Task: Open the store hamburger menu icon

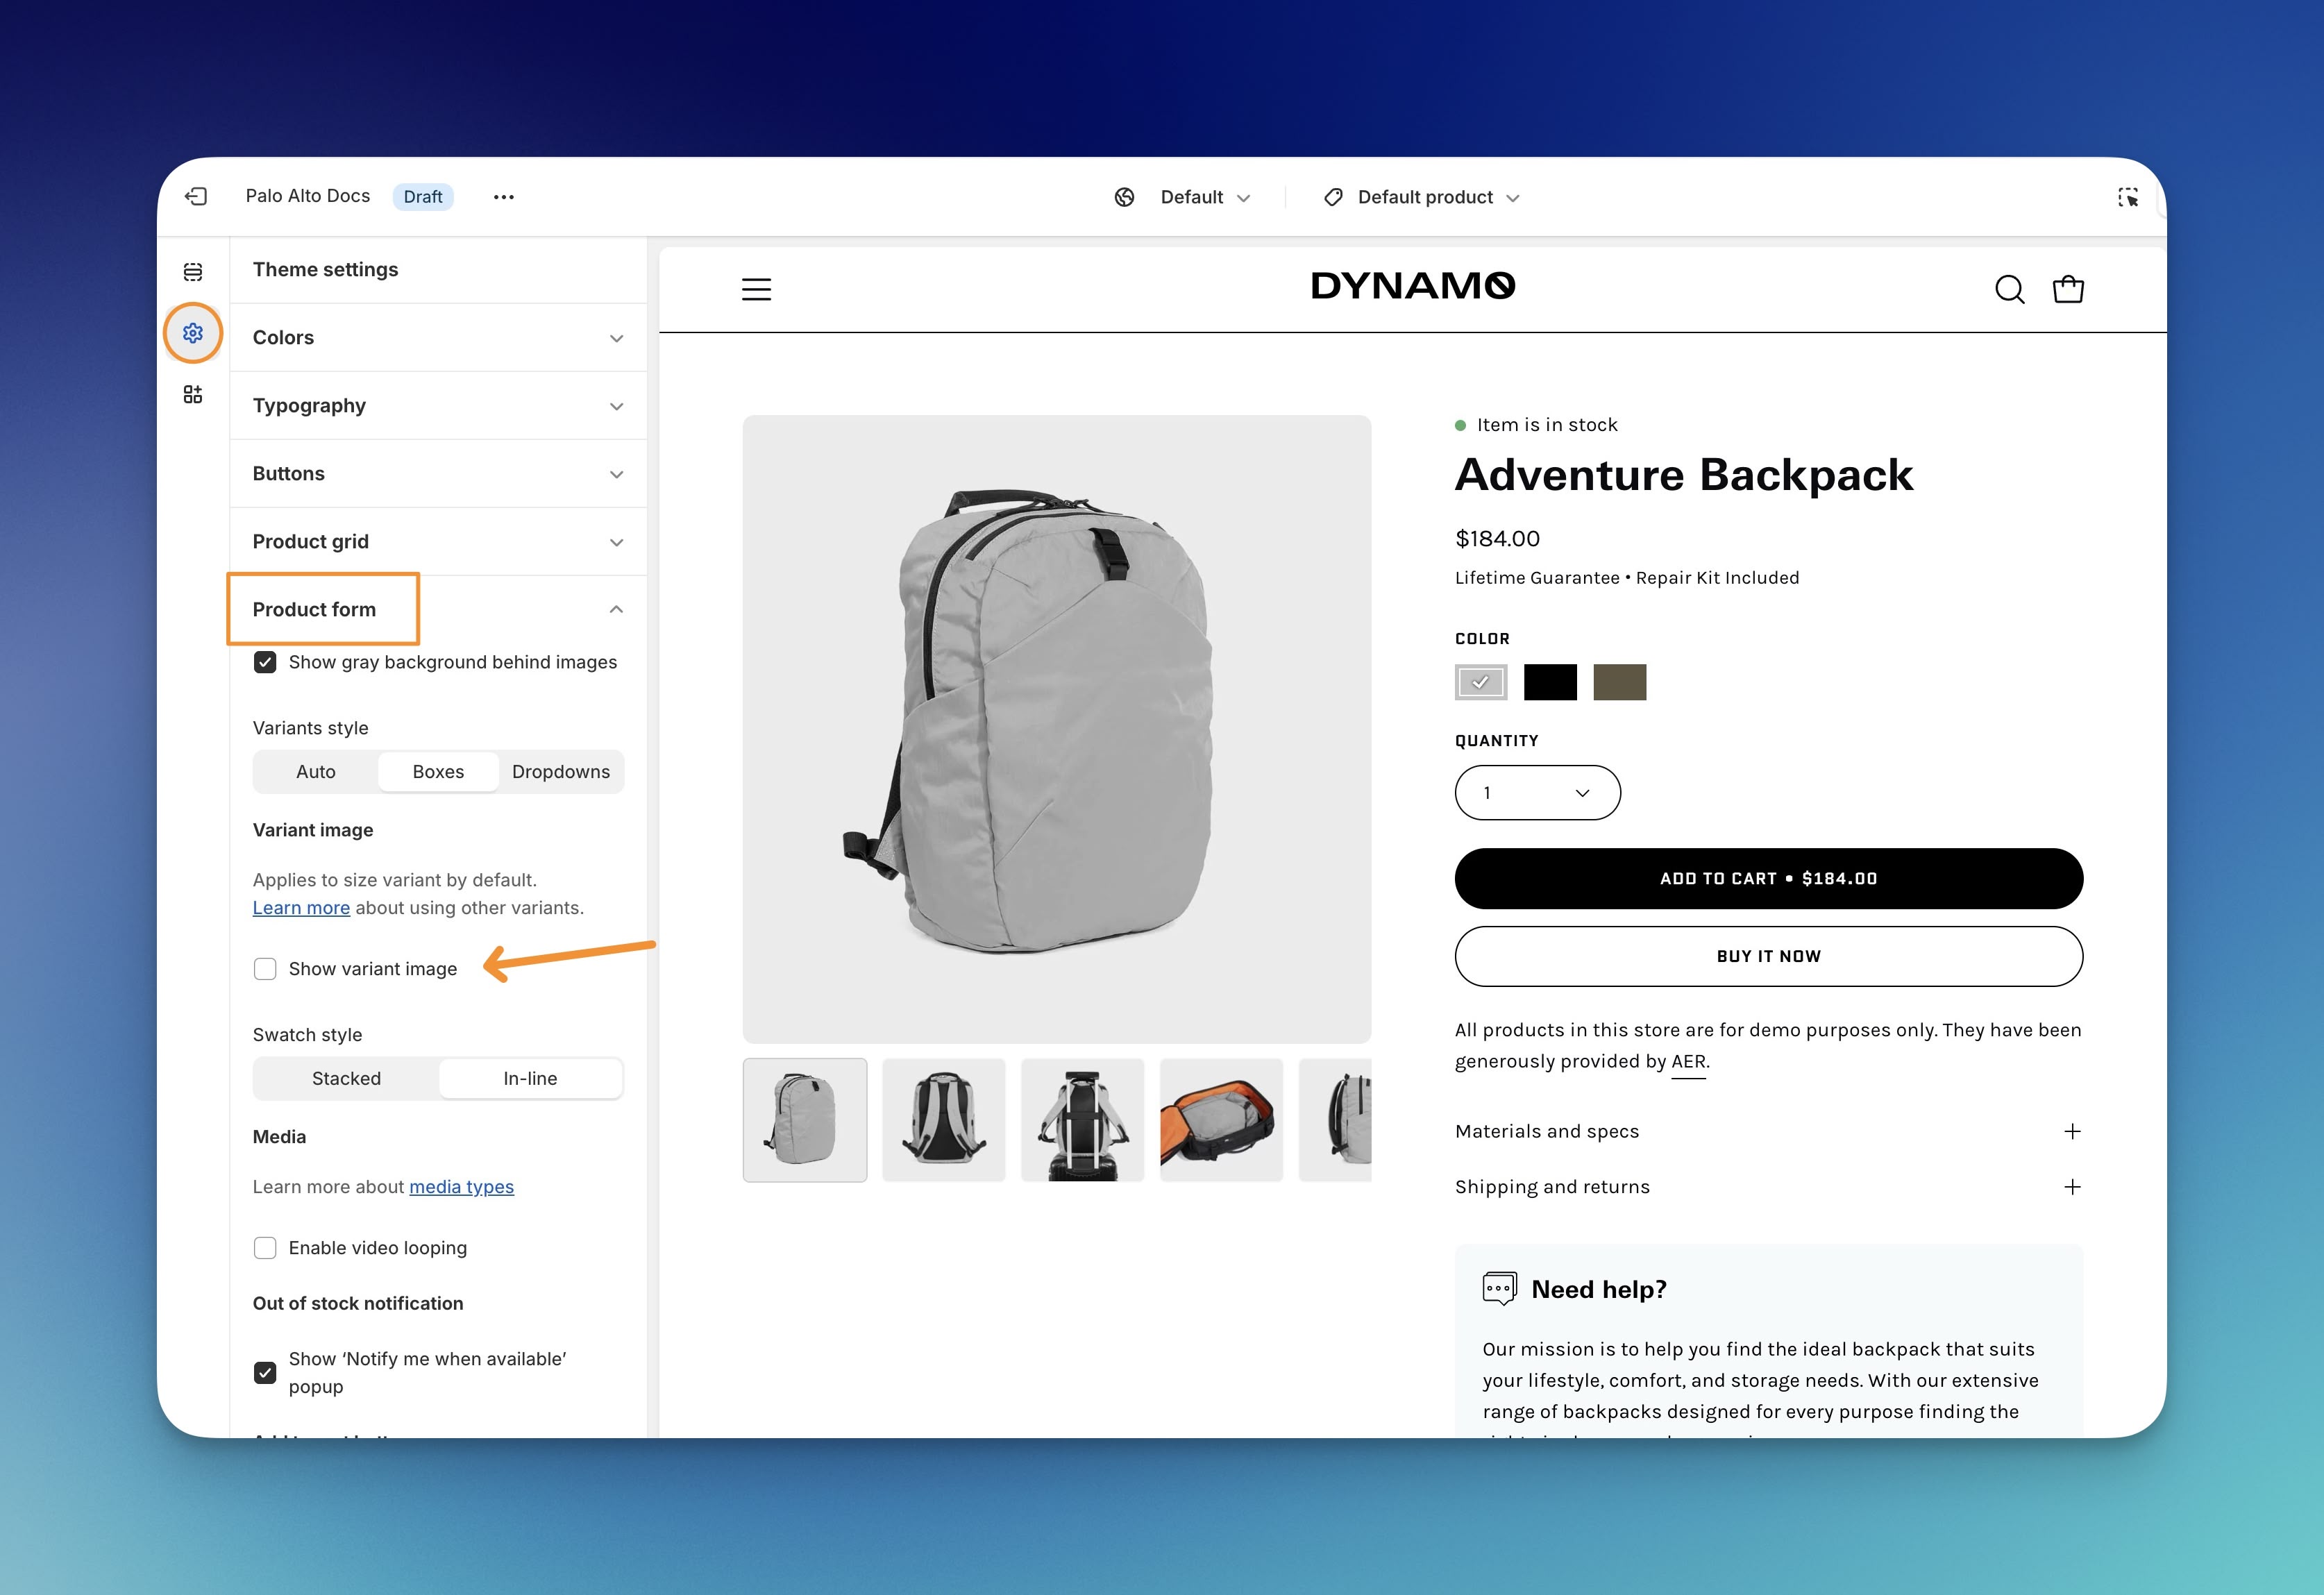Action: coord(756,290)
